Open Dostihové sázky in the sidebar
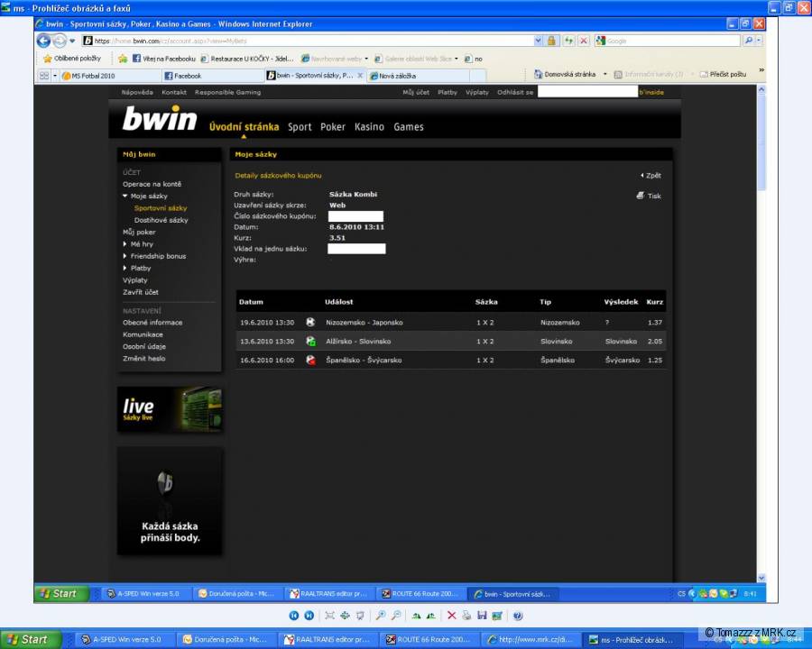The width and height of the screenshot is (812, 649). (161, 220)
